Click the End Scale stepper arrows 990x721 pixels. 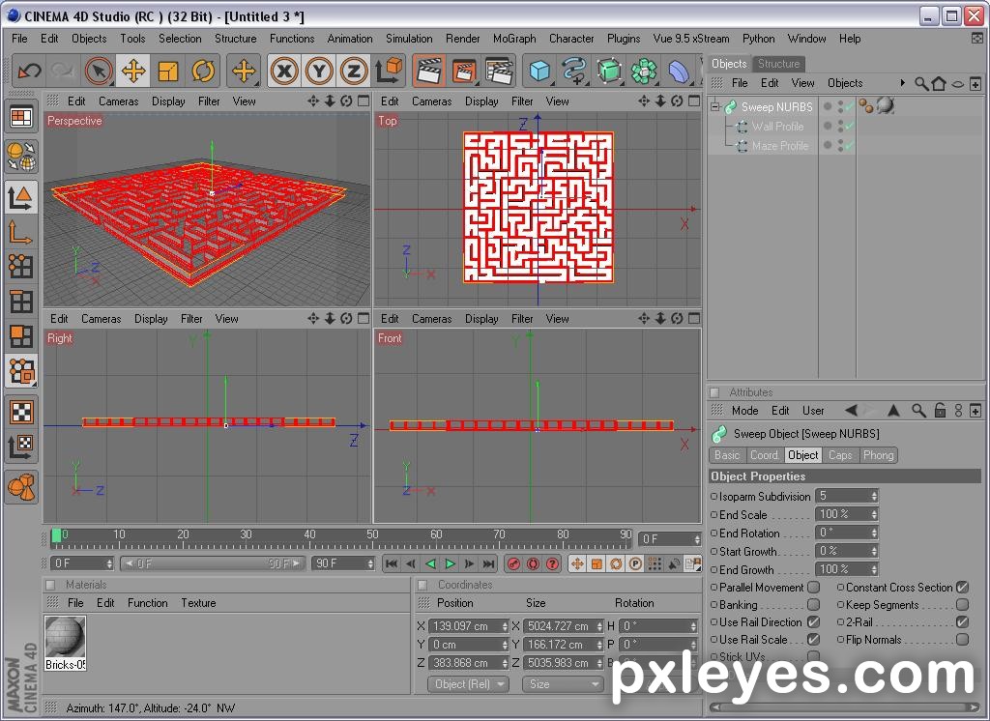pos(874,514)
